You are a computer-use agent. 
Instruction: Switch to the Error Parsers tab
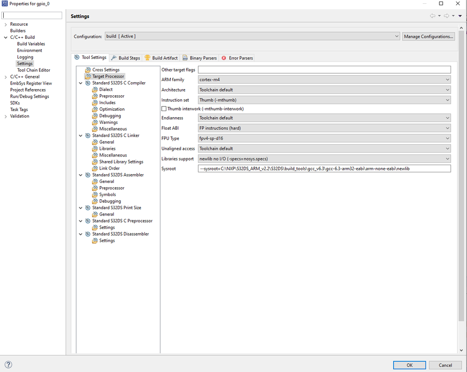click(x=237, y=58)
